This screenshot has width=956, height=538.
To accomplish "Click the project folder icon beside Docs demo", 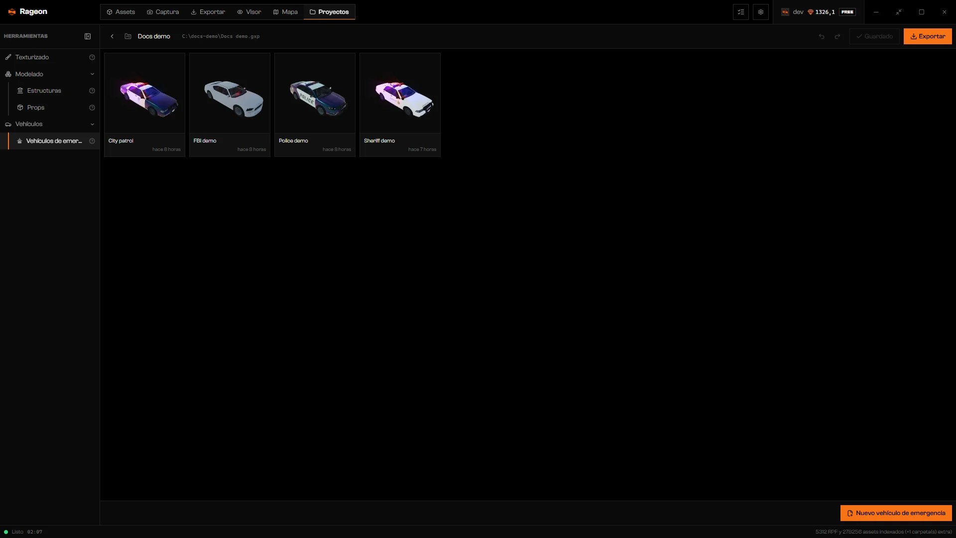I will tap(128, 36).
